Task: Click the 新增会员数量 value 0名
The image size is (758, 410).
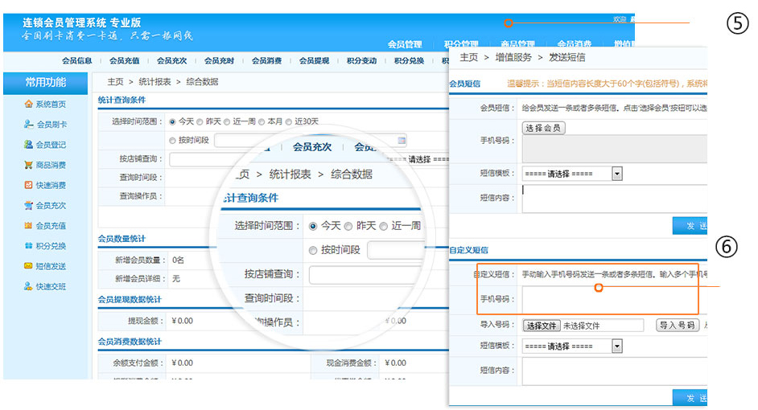Action: coord(178,260)
